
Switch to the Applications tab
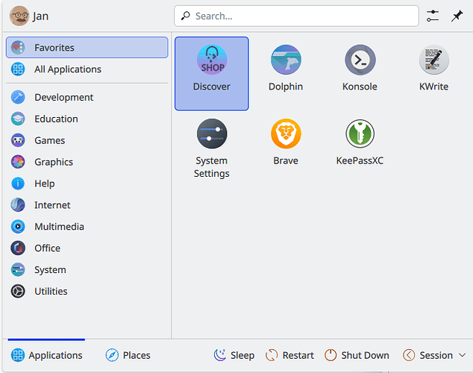[46, 355]
